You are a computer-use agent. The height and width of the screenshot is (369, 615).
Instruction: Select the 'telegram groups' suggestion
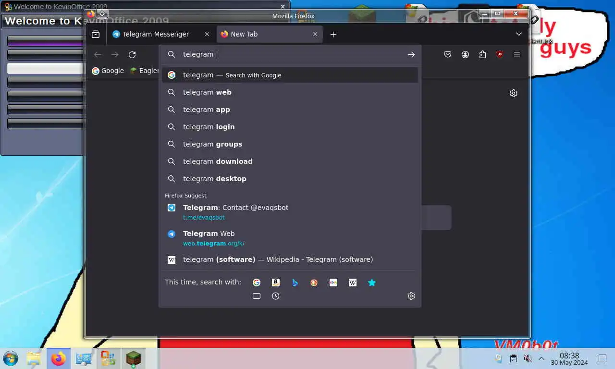(290, 144)
